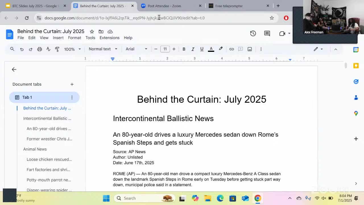Open the File menu
This screenshot has height=205, width=364.
click(x=21, y=38)
